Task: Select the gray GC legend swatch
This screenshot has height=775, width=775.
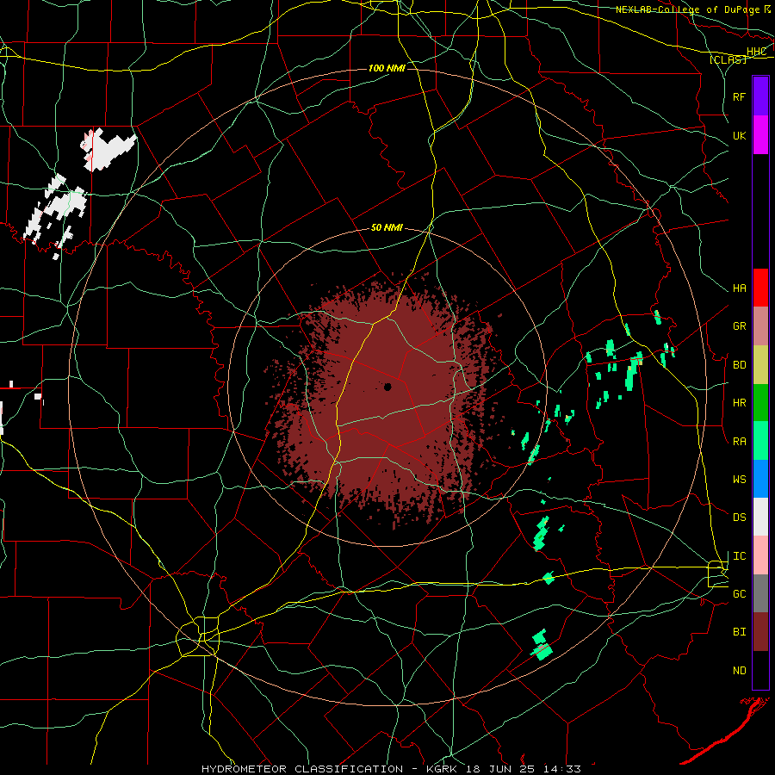Action: (760, 593)
